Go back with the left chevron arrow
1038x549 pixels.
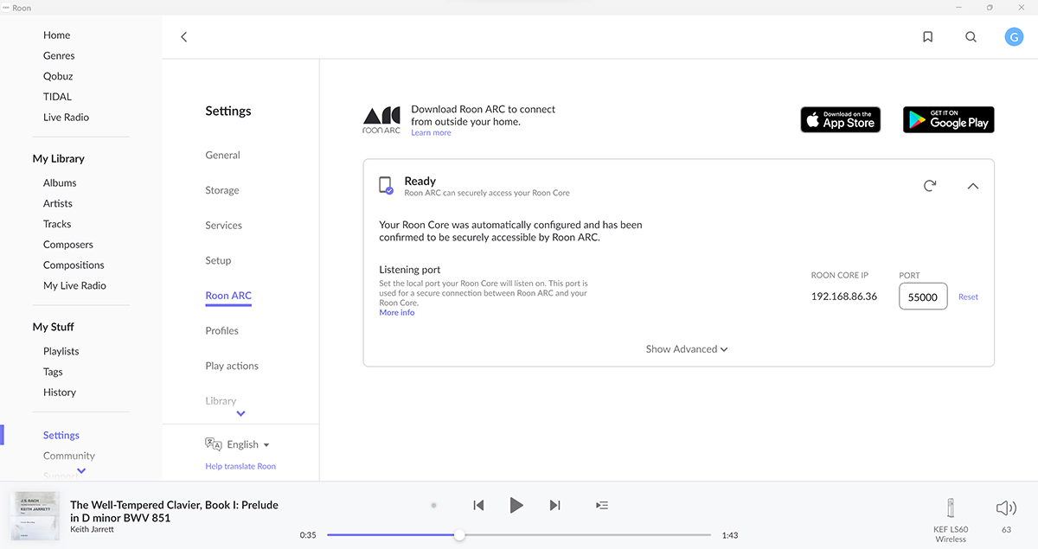point(183,37)
